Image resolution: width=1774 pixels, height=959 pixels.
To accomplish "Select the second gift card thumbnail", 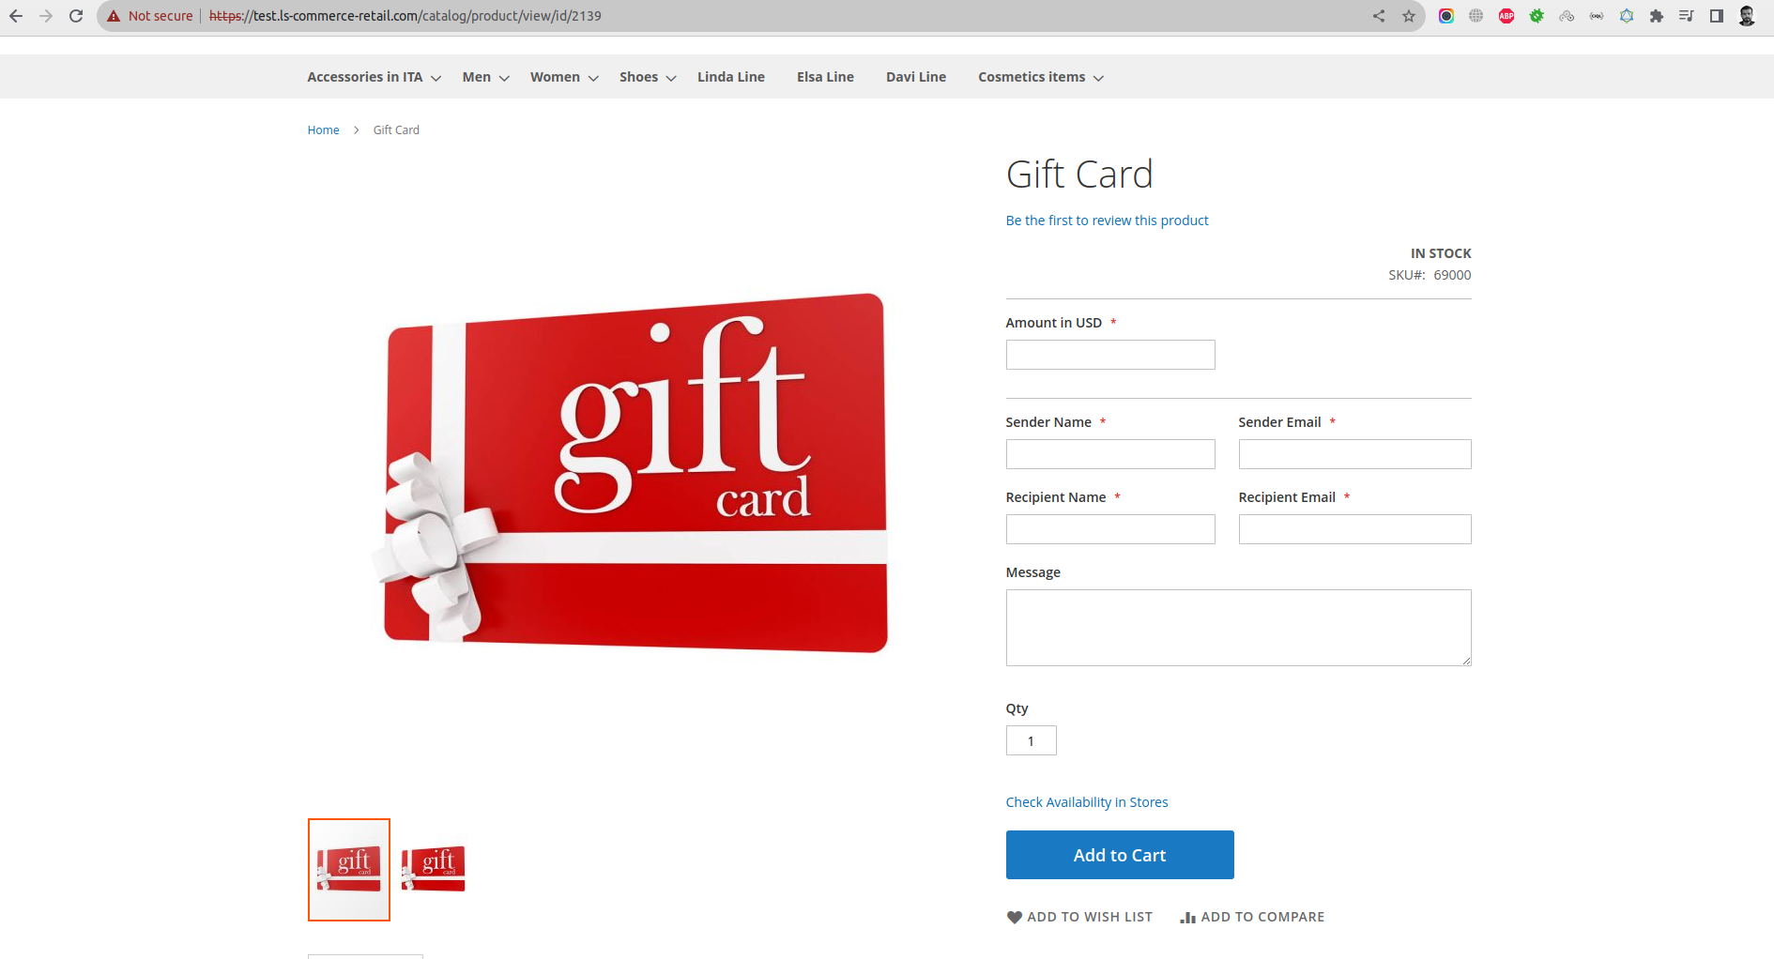I will 434,869.
